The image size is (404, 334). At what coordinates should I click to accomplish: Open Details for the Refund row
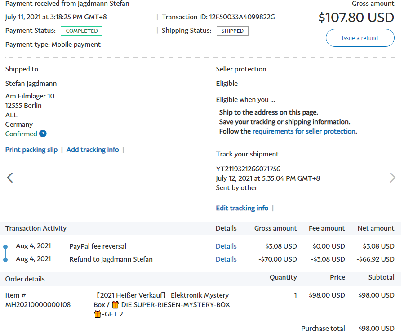pyautogui.click(x=226, y=259)
